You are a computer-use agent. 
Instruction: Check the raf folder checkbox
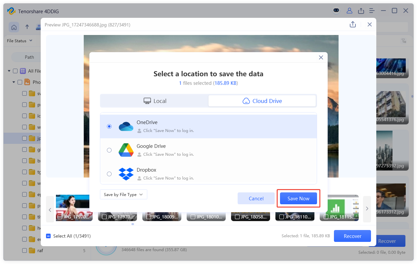tap(24, 250)
